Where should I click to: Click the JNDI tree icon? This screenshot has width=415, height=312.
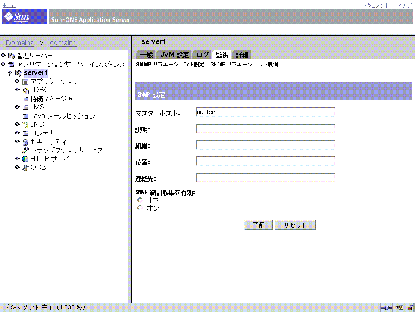(x=25, y=125)
